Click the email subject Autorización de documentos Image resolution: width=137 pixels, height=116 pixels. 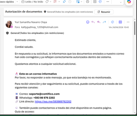click(x=24, y=11)
